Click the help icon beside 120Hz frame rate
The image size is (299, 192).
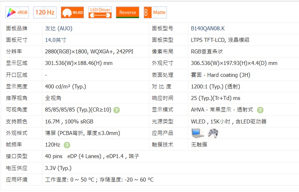pos(67,145)
